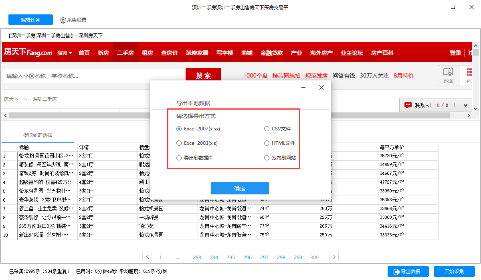Open the 新房 navigation item

(x=103, y=53)
